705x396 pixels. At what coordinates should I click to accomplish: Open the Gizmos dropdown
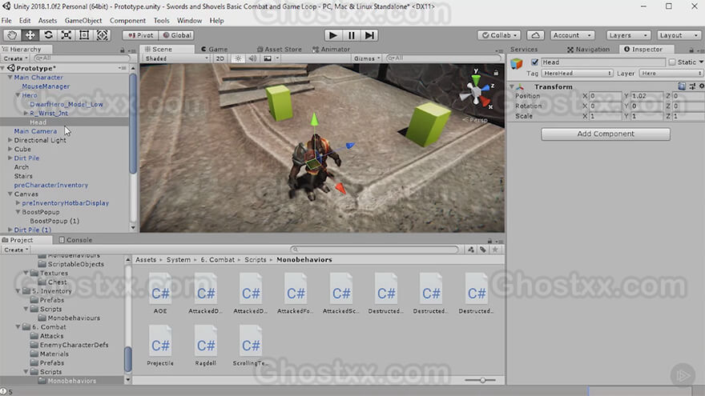point(367,58)
